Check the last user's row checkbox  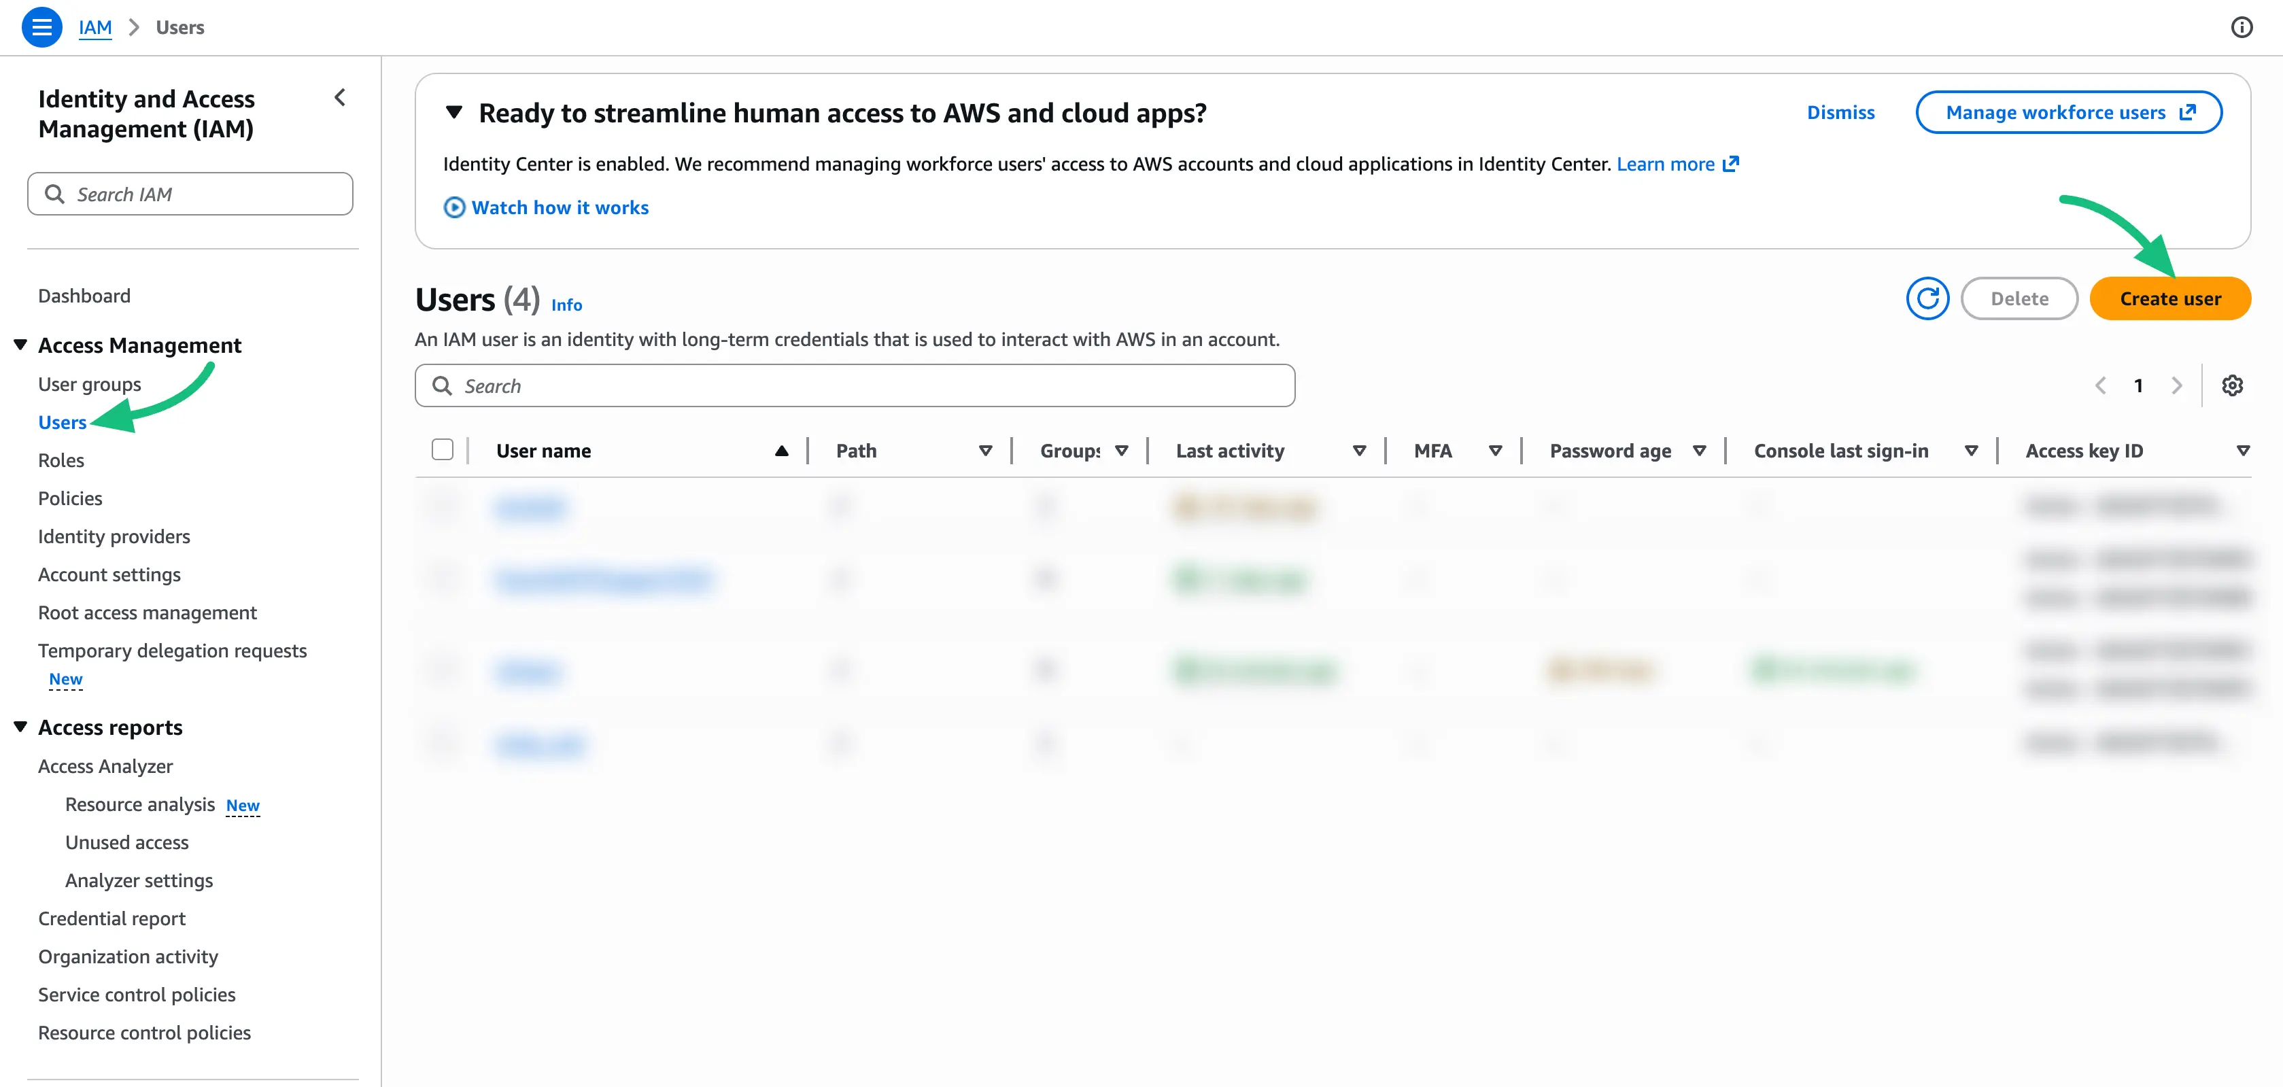coord(443,744)
